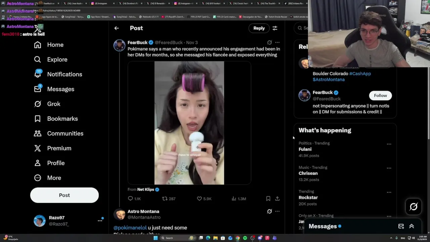This screenshot has height=242, width=430.
Task: Follow FearBuck in relevant people
Action: [380, 95]
